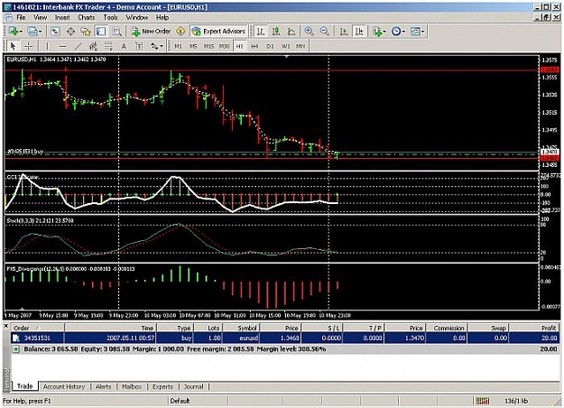564x408 pixels.
Task: Open the Tools menu
Action: 110,17
